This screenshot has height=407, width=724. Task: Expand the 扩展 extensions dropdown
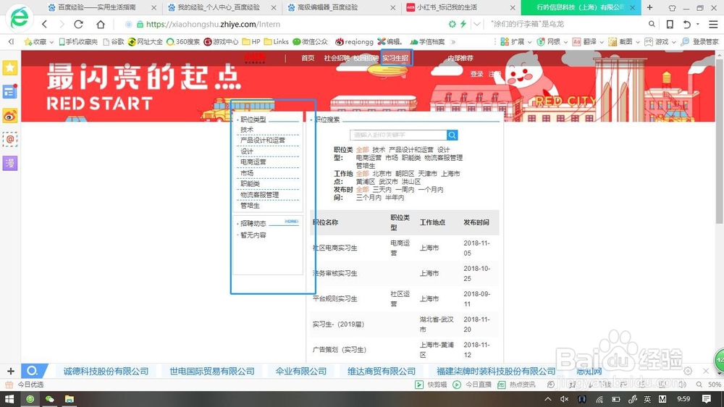[530, 42]
